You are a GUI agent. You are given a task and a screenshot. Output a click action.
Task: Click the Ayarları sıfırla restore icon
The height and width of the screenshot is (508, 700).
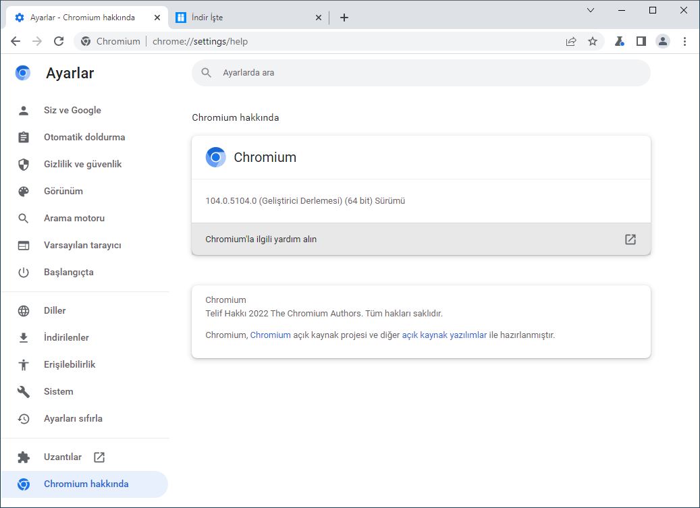click(23, 418)
